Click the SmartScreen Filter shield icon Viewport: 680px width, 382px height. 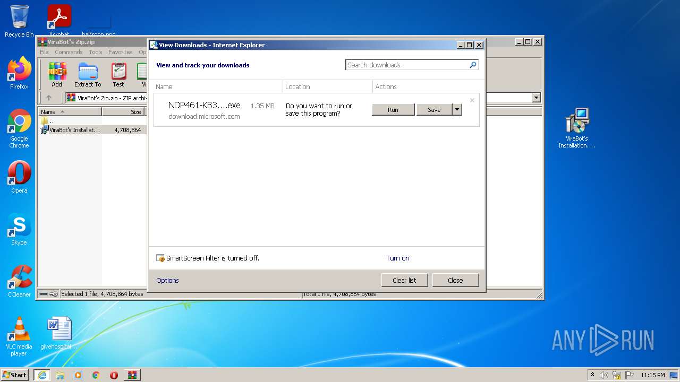point(160,258)
